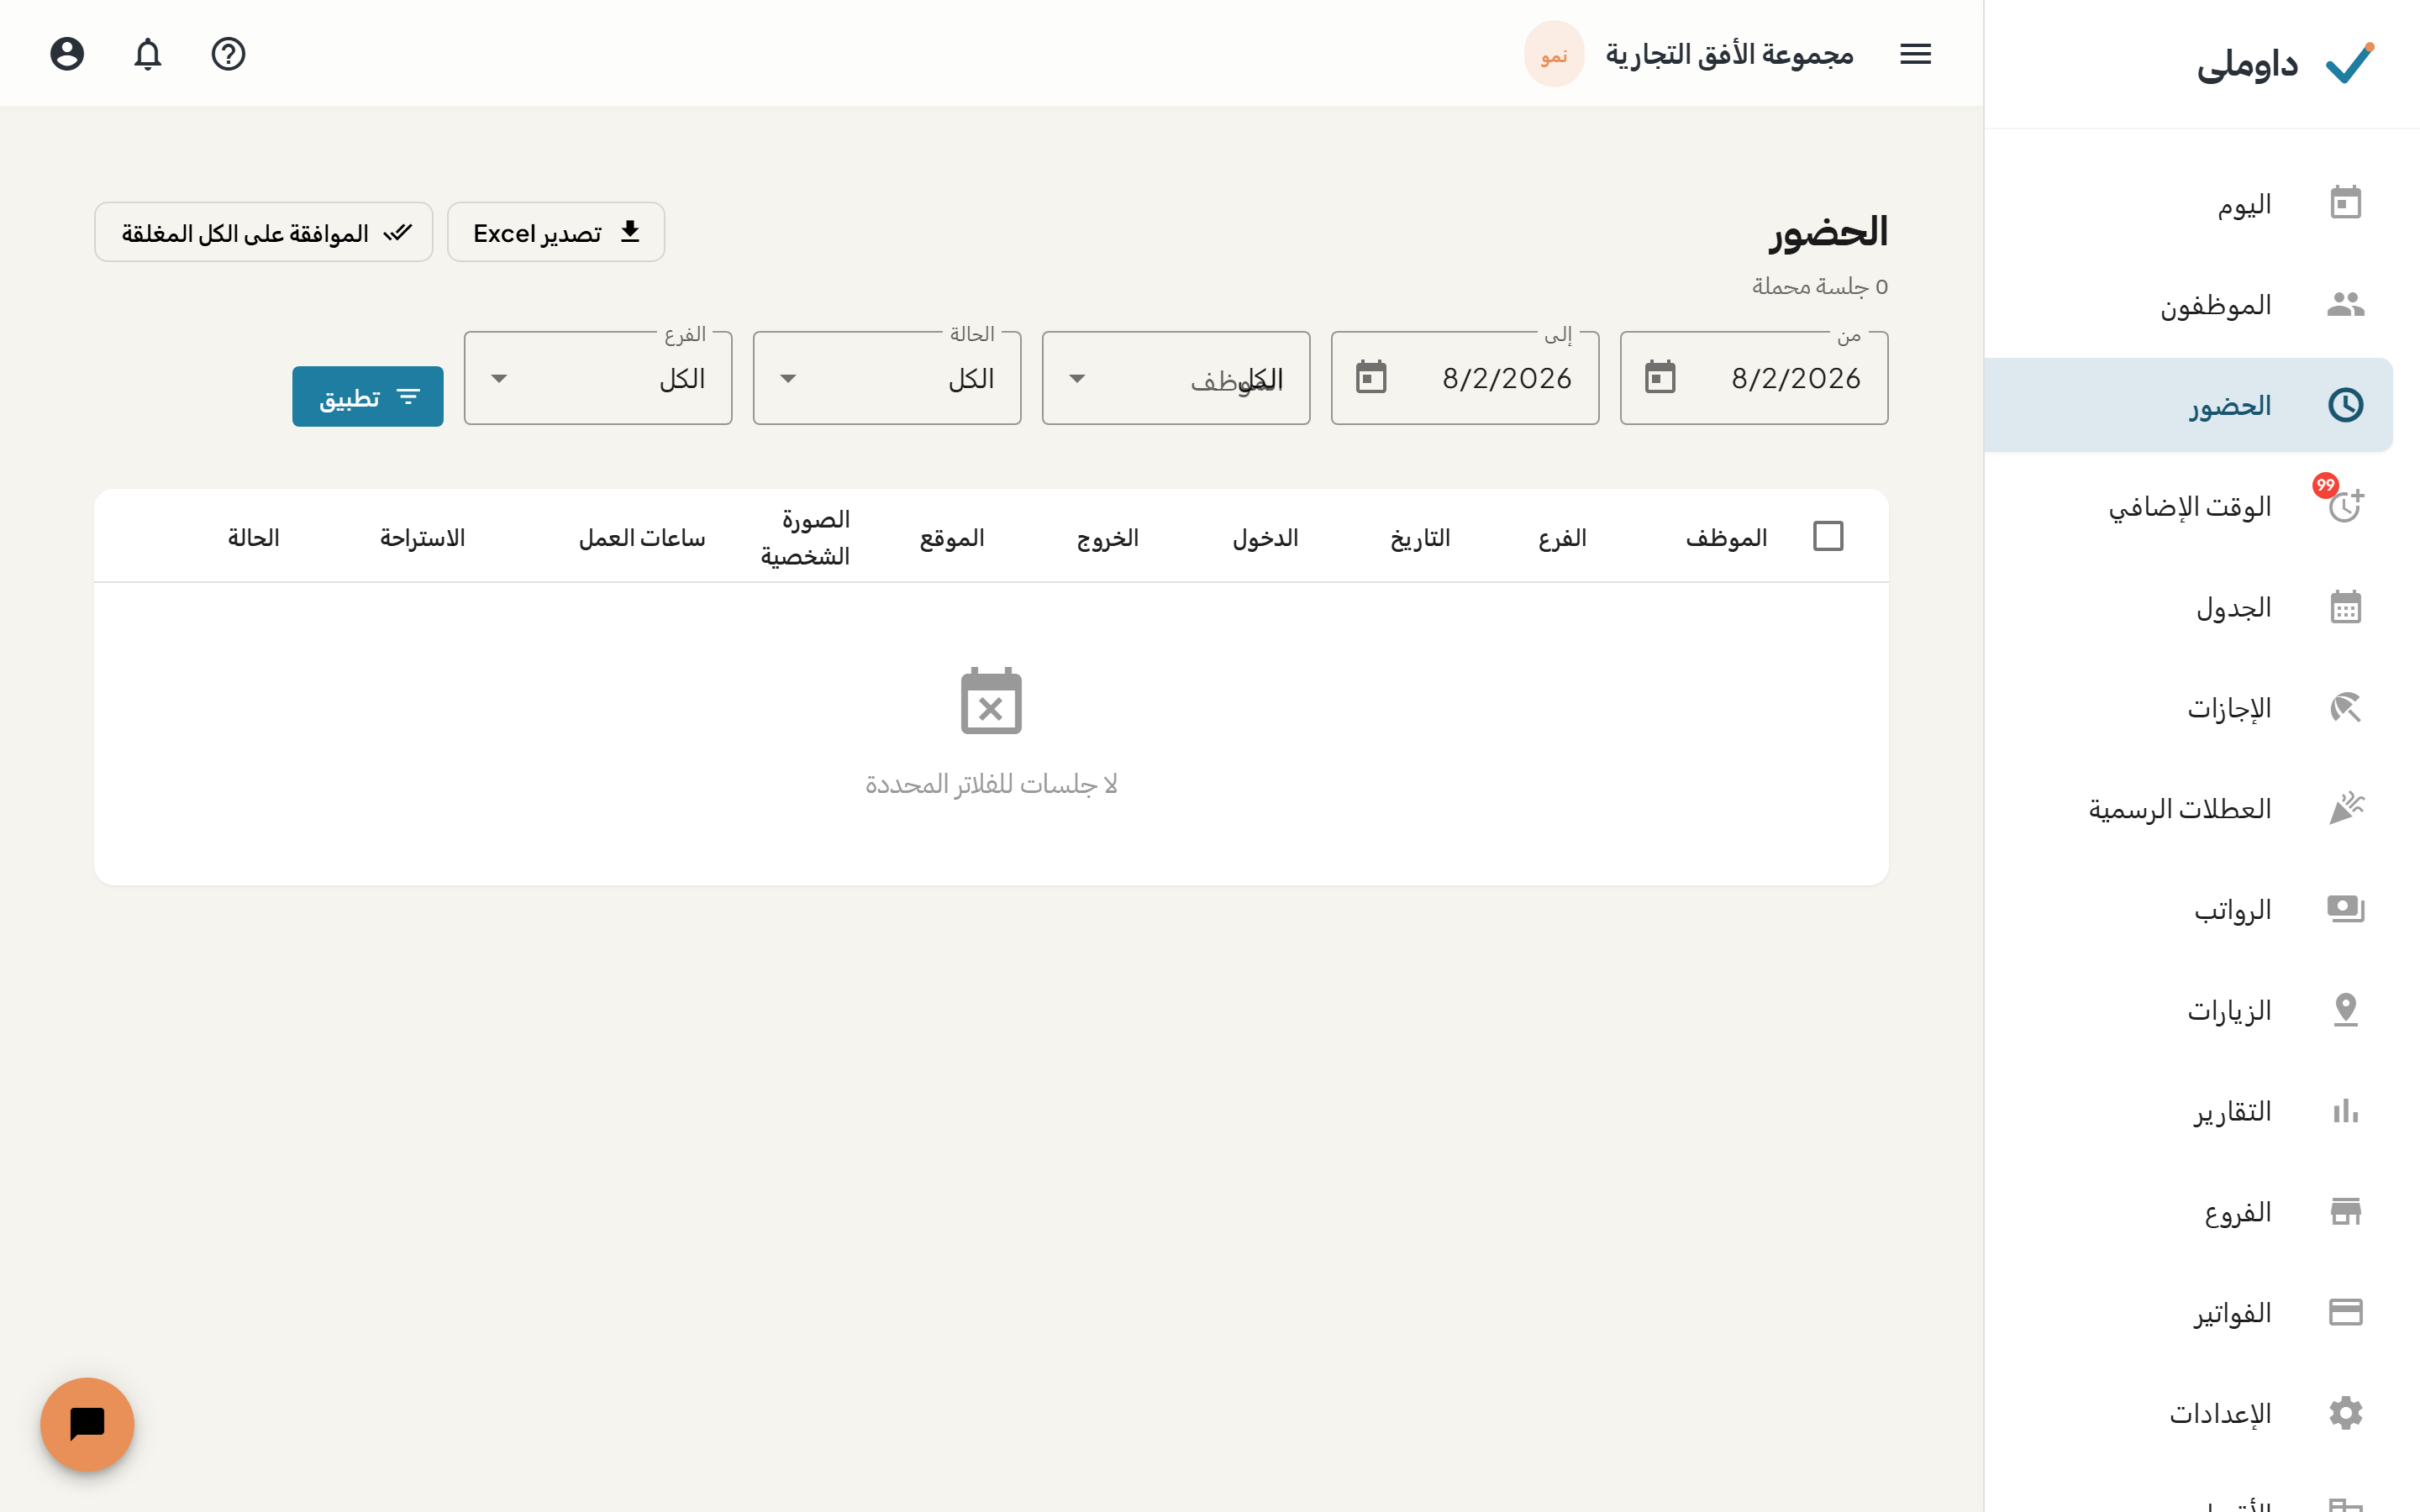Open the notifications bell

[148, 53]
